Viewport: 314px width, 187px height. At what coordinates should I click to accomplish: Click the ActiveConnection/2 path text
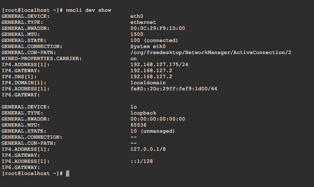pos(262,52)
